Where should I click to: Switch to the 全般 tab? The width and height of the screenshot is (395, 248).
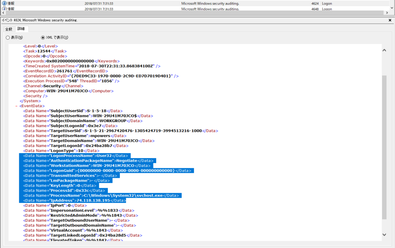[9, 29]
